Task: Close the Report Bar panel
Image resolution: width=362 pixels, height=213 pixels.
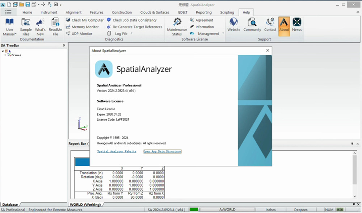Action: coord(357,143)
